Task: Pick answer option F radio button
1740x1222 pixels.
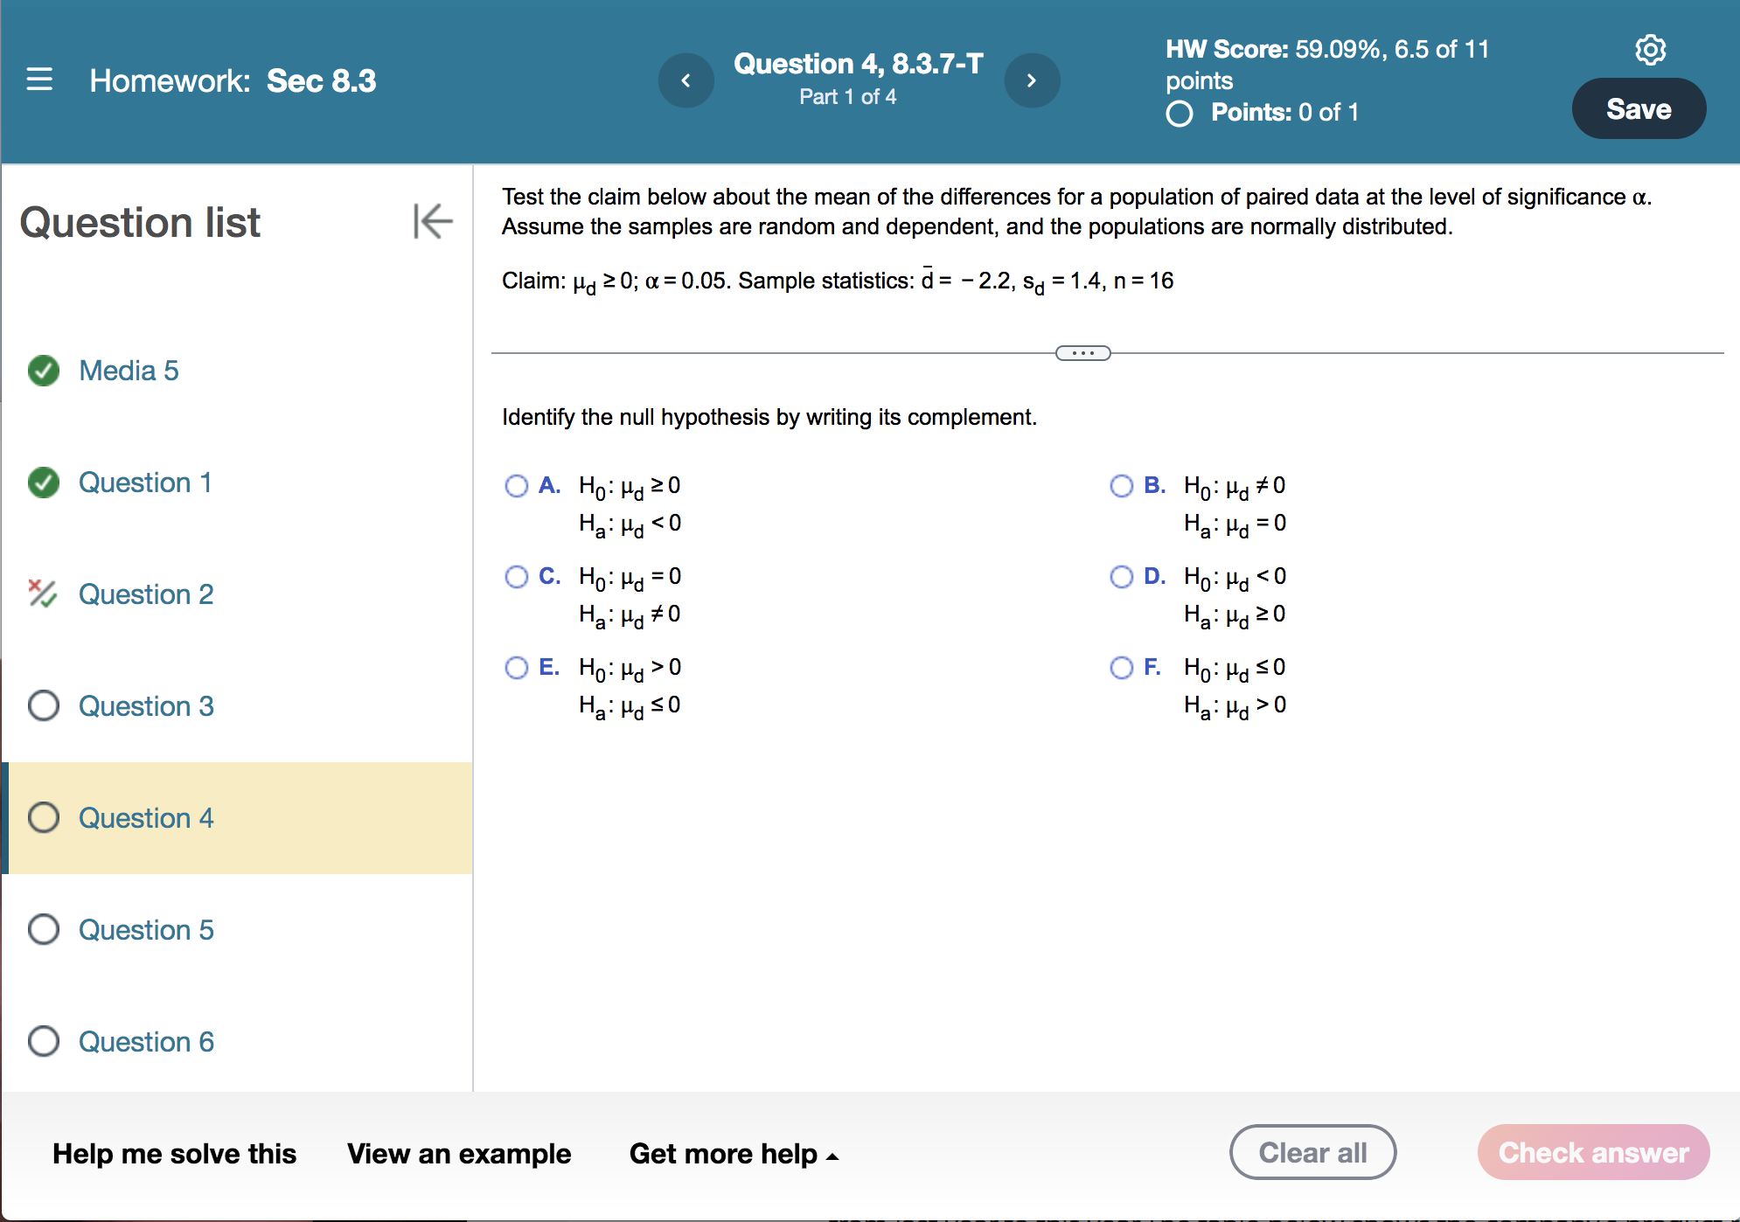Action: click(x=1121, y=668)
